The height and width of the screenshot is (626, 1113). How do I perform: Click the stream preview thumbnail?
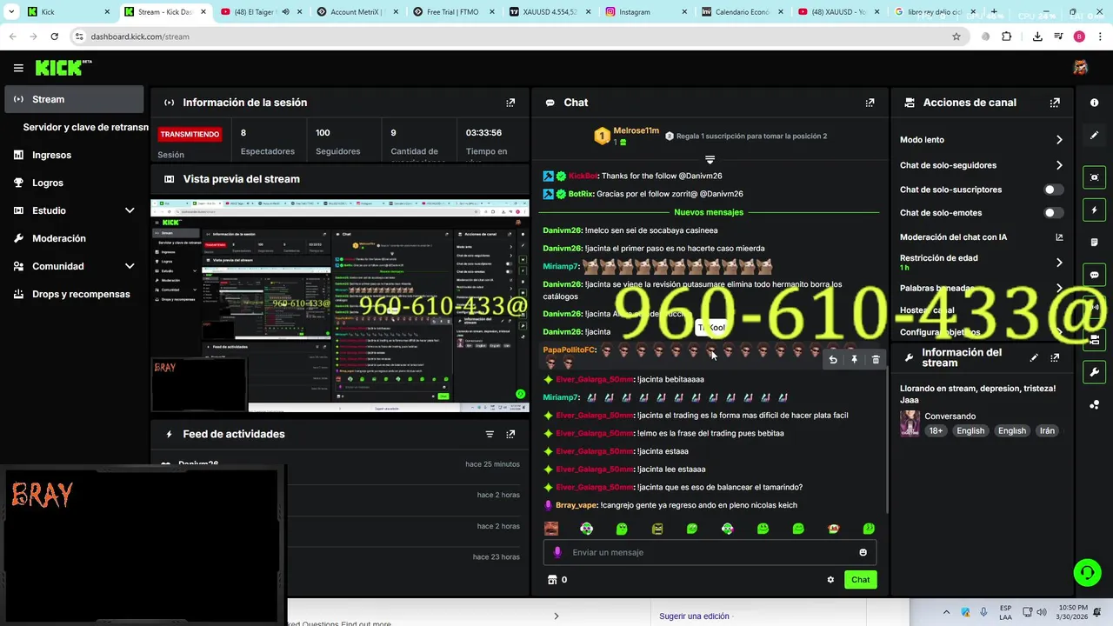pyautogui.click(x=339, y=306)
